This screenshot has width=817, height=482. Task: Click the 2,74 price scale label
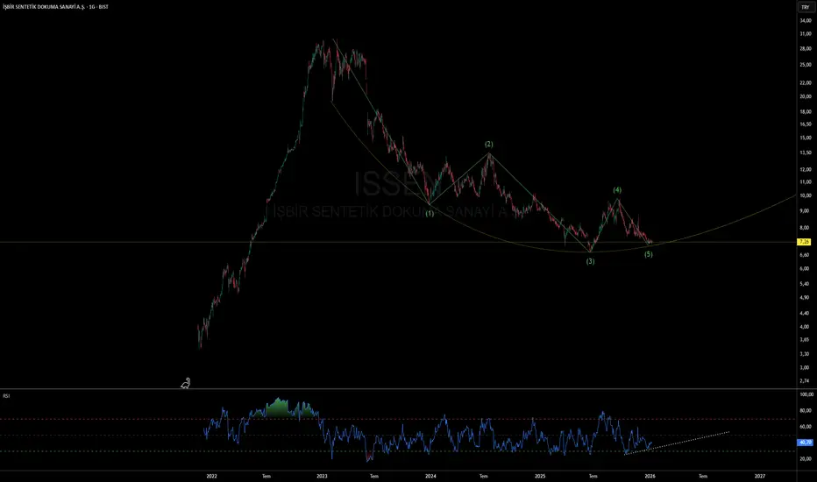[x=806, y=381]
